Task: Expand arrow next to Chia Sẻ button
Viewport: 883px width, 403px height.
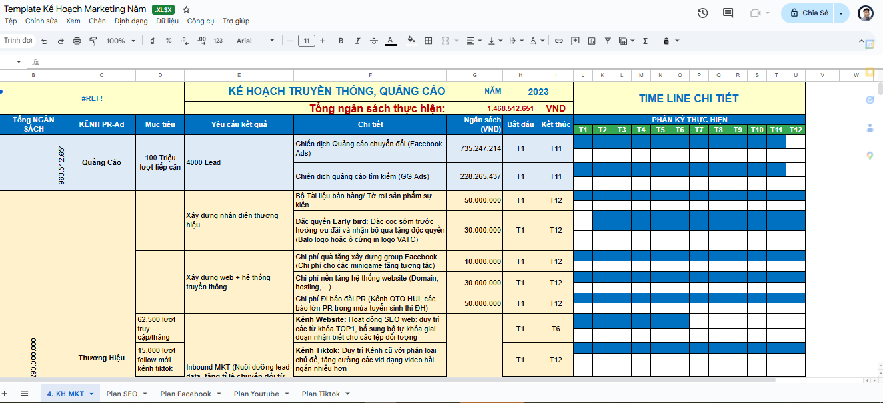Action: [841, 13]
